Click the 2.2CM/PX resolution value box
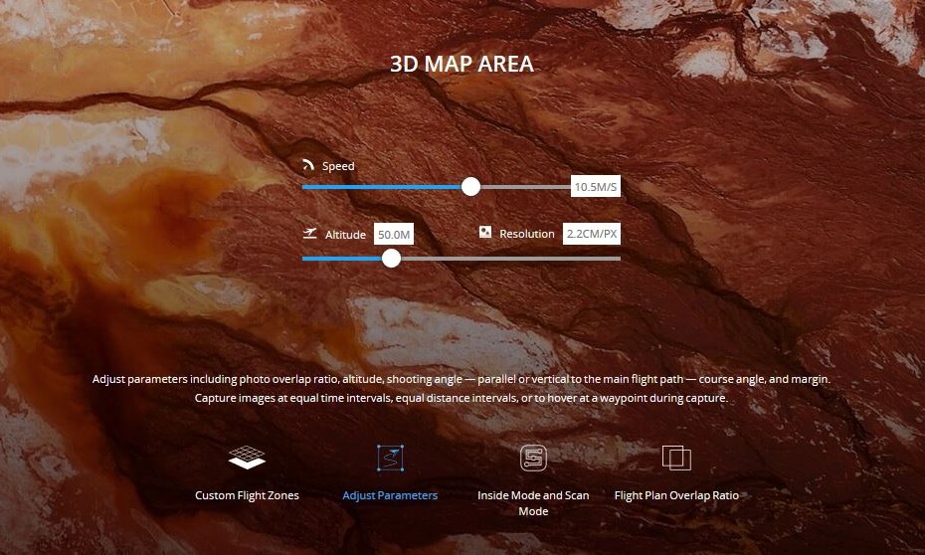Screen dimensions: 925x555 592,234
